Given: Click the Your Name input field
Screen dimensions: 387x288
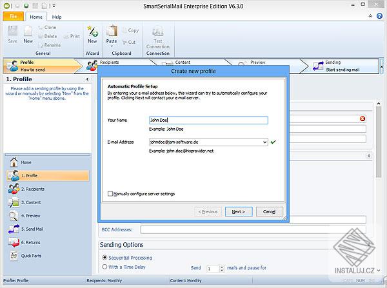Looking at the screenshot, I should 208,120.
